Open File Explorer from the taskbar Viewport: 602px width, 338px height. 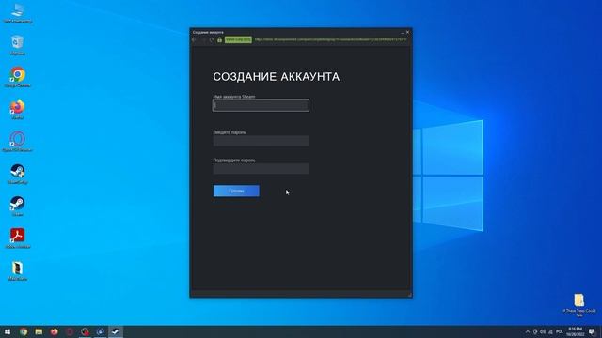coord(39,331)
